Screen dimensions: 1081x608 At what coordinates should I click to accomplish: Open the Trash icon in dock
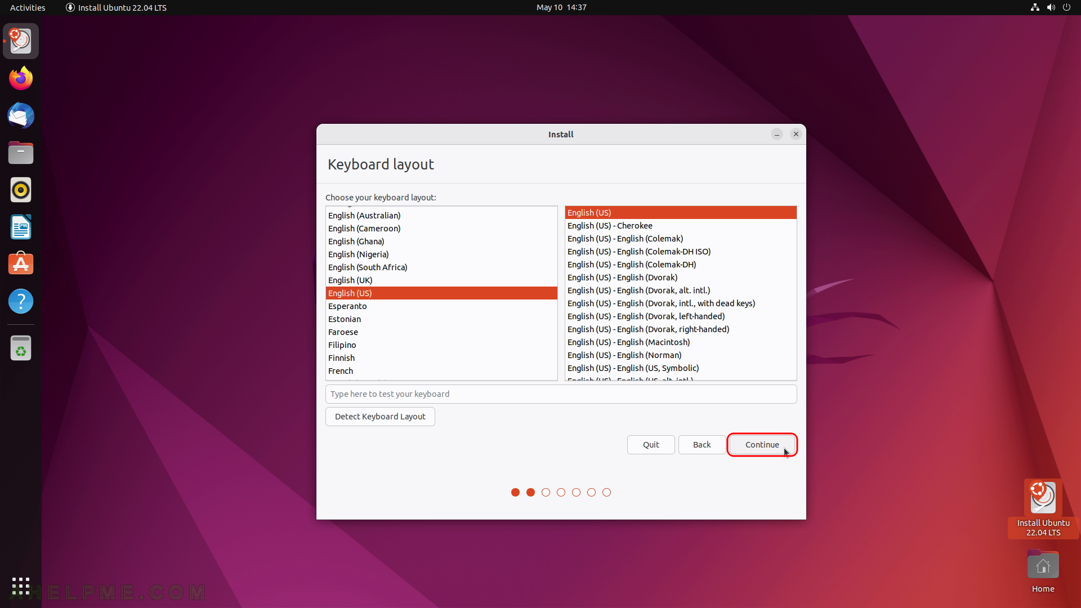pyautogui.click(x=21, y=347)
